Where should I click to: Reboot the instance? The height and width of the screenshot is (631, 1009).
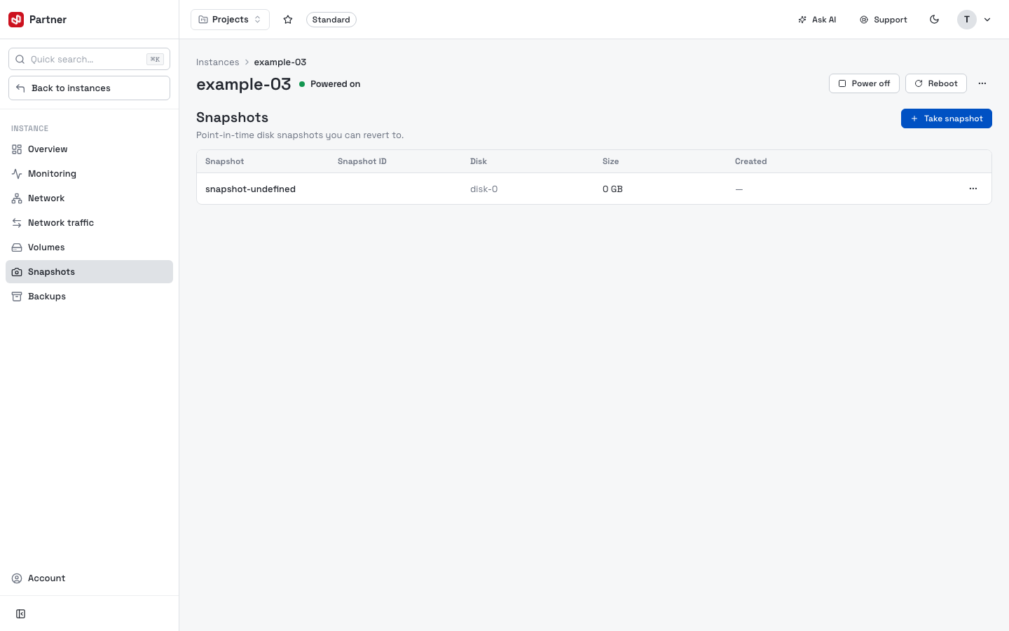(x=936, y=83)
